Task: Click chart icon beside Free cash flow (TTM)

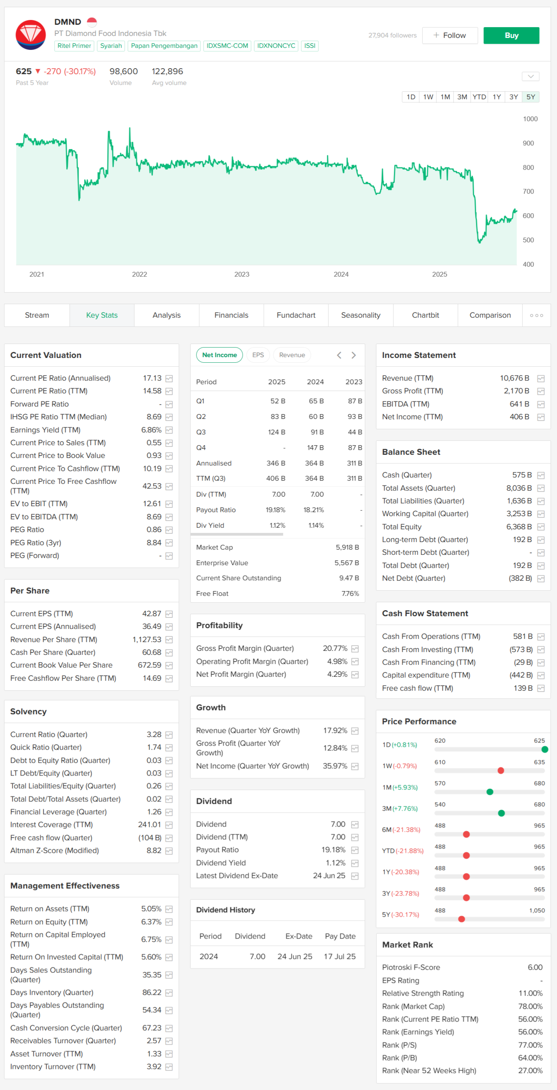Action: [x=541, y=688]
